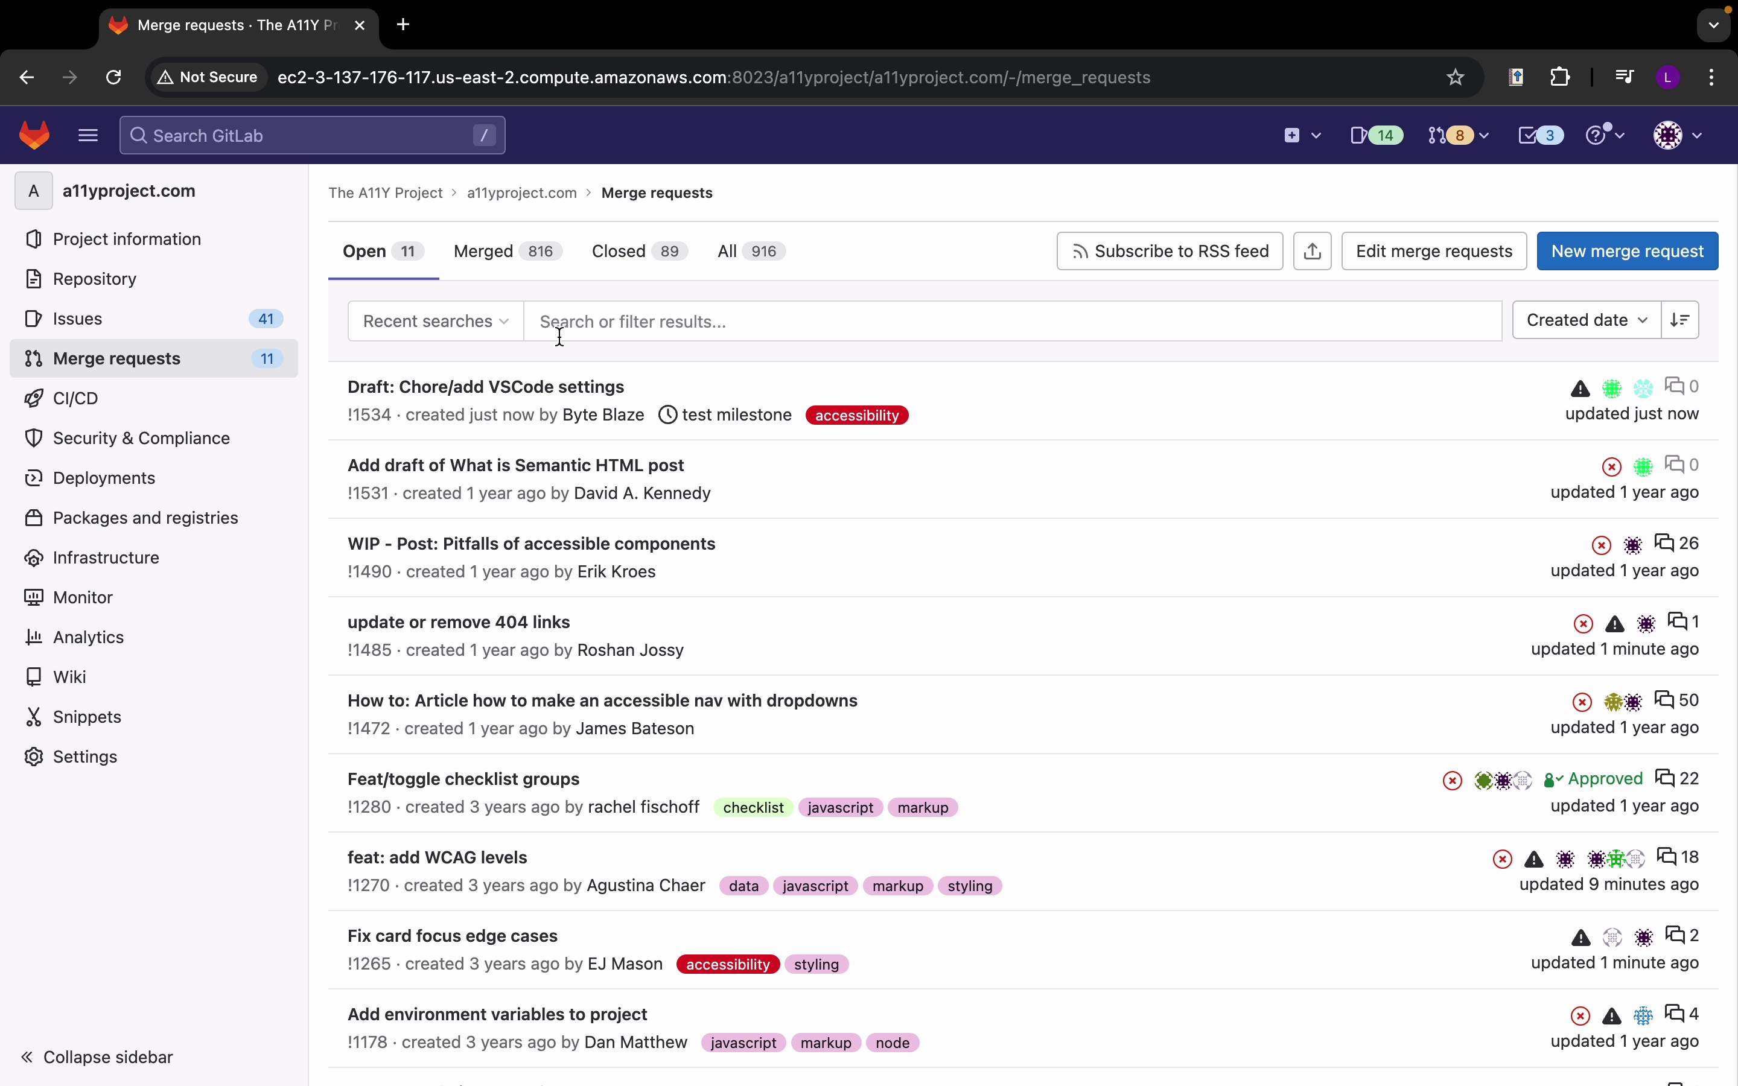This screenshot has height=1086, width=1738.
Task: Open the Created date sort dropdown
Action: click(1586, 320)
